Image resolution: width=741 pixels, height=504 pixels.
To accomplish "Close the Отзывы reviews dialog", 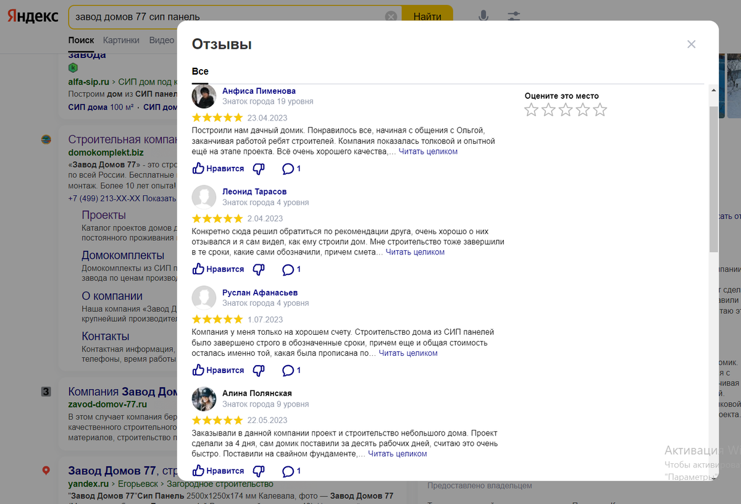I will (692, 44).
